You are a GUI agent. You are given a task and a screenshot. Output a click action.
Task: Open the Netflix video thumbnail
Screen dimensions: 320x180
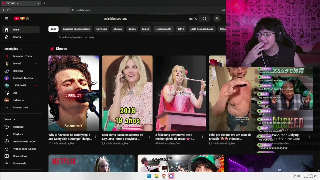[x=91, y=163]
